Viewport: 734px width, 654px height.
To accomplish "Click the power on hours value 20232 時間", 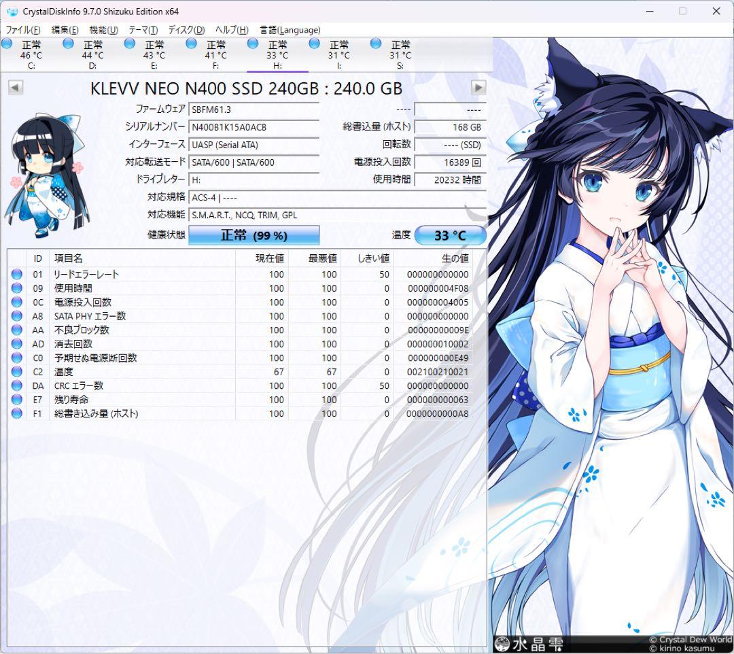I will 451,179.
